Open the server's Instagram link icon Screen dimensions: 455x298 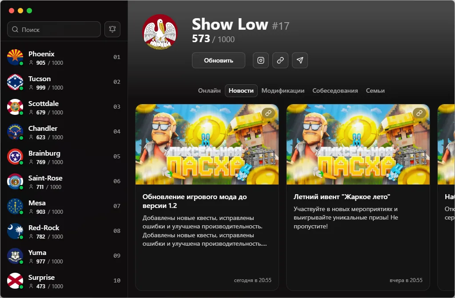tap(261, 60)
